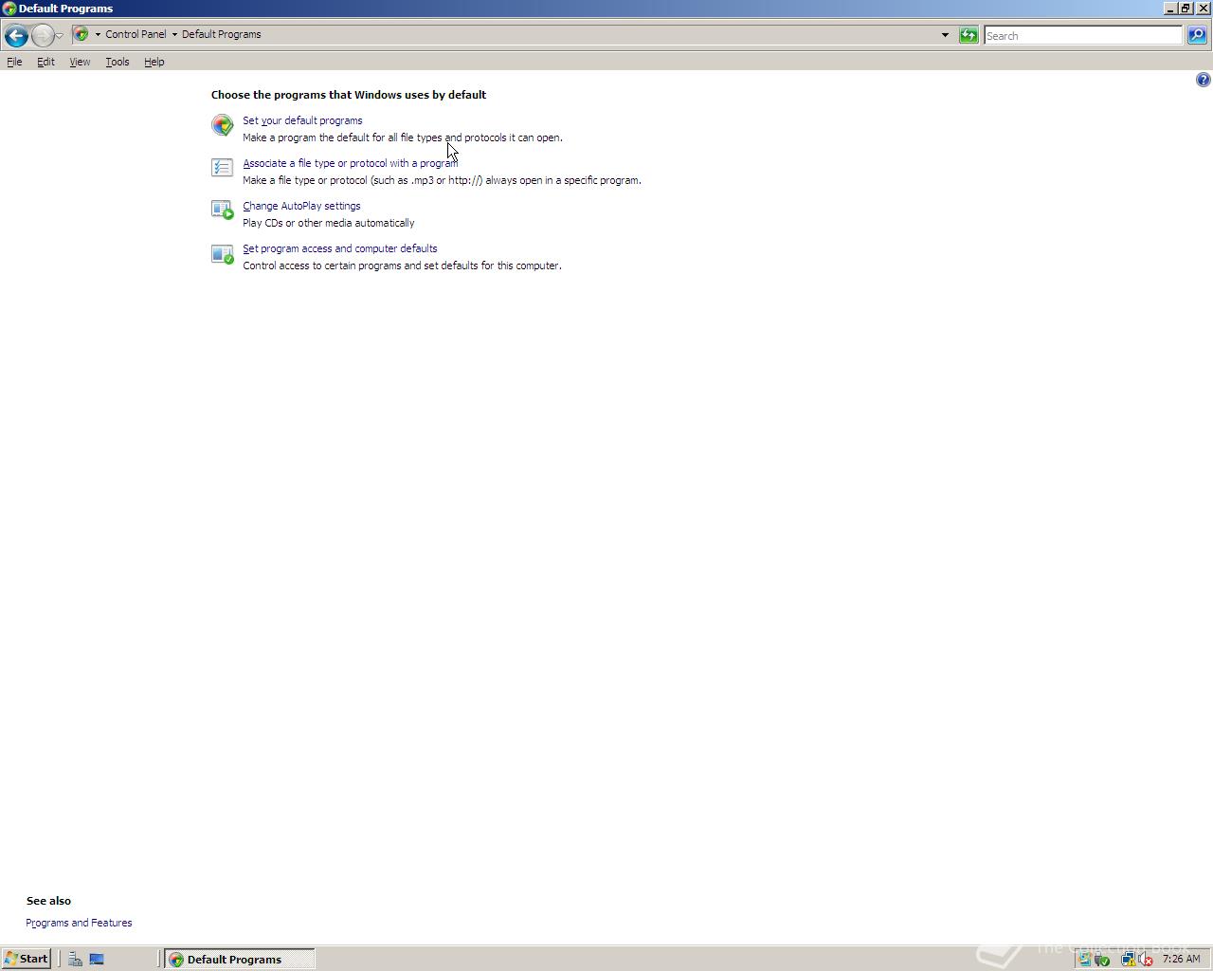Open the address bar history dropdown
This screenshot has width=1213, height=971.
[945, 35]
